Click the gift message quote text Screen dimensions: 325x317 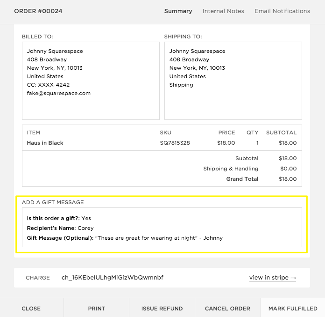pos(159,238)
